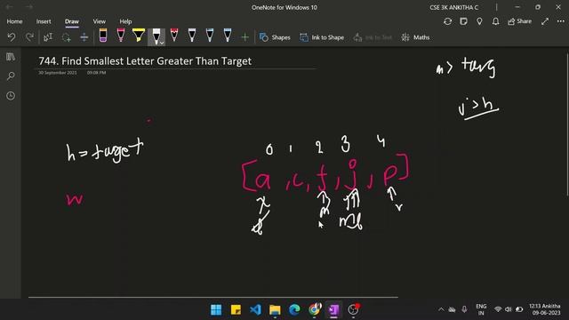This screenshot has height=320, width=569.
Task: Go back with the title bar arrow
Action: 9,7
